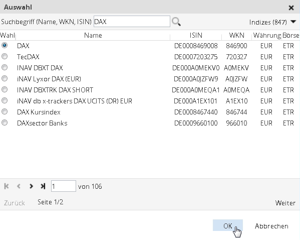Pick the INAV DBXT DAX option
The image size is (300, 240).
[5, 67]
